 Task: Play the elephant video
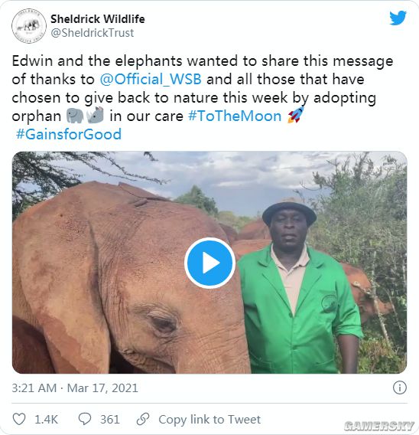click(209, 263)
